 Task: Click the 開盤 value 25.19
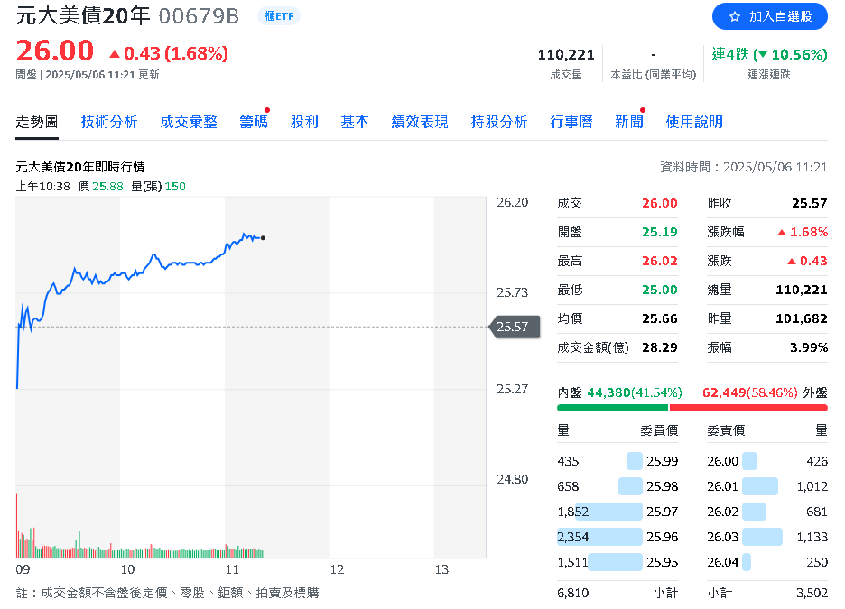tap(660, 232)
